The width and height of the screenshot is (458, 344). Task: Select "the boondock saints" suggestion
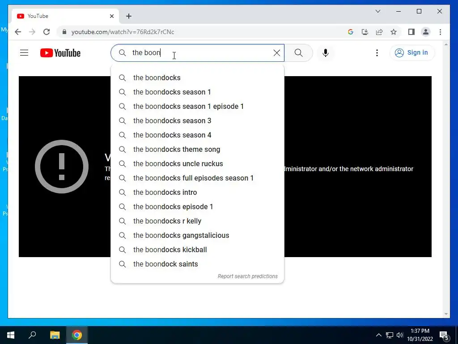tap(197, 264)
